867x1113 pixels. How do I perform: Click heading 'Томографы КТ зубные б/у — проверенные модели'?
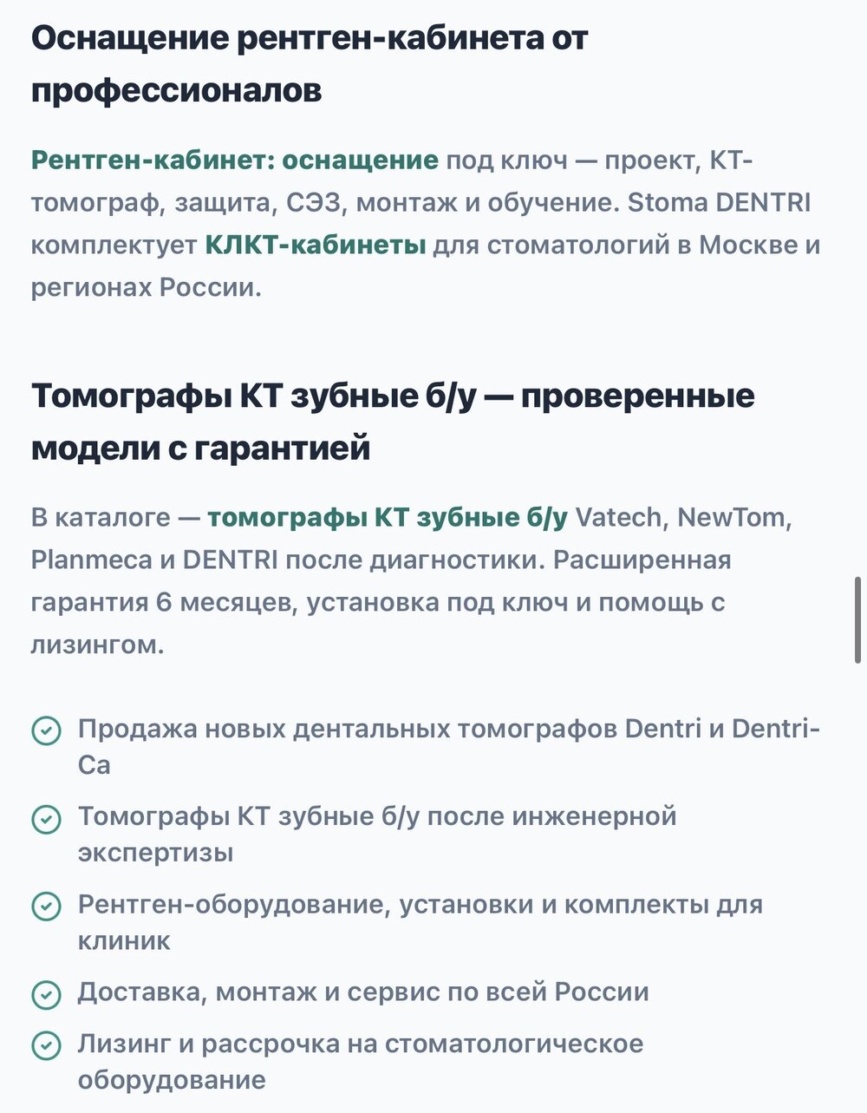click(x=393, y=422)
